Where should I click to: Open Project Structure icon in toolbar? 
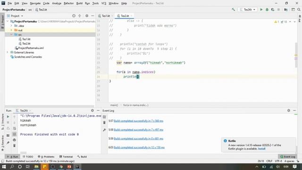(286, 9)
